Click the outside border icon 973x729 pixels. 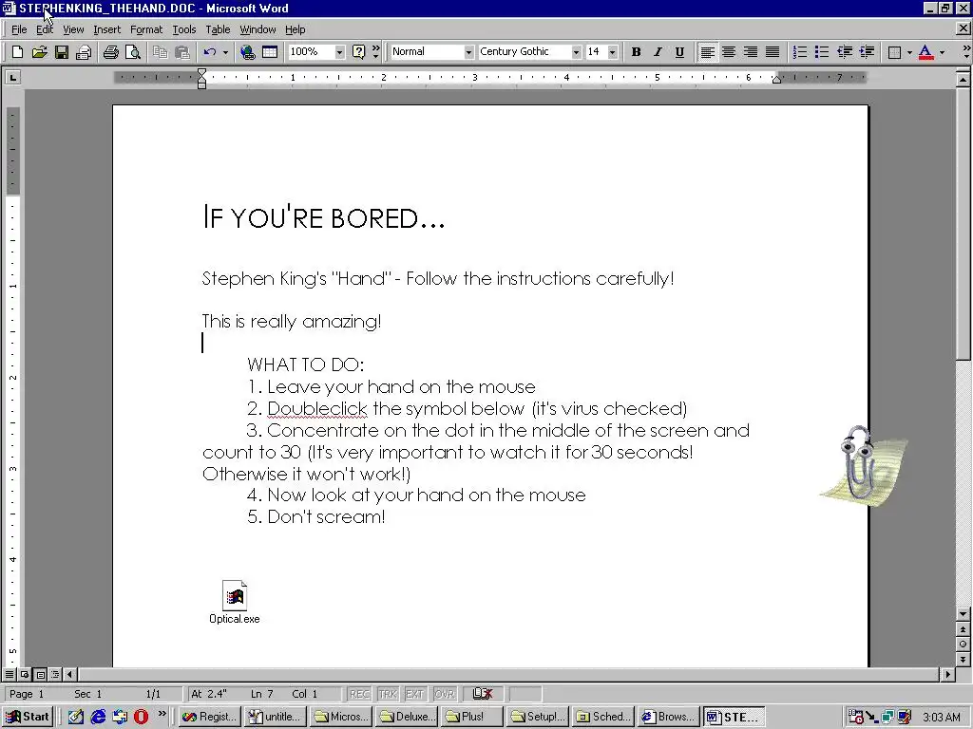pos(894,52)
